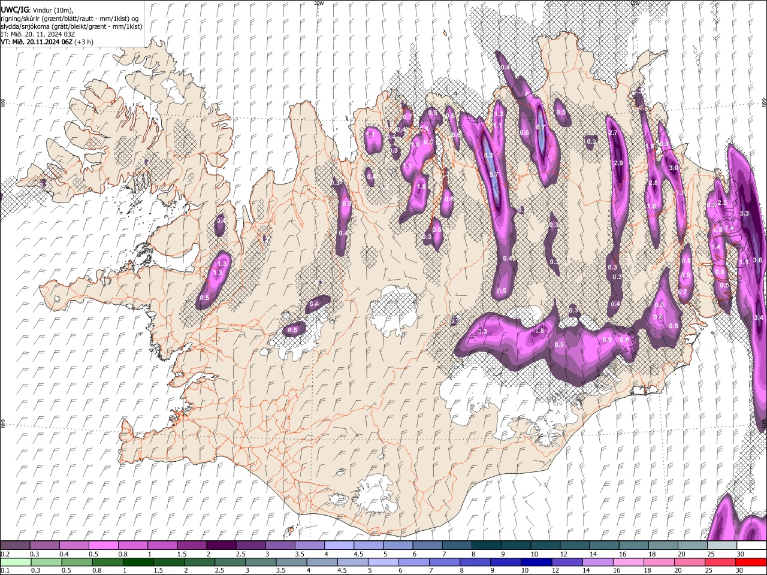Click the 'IT: Mið. 20. 11. 2024 03Z' line
The height and width of the screenshot is (575, 767).
click(x=38, y=35)
